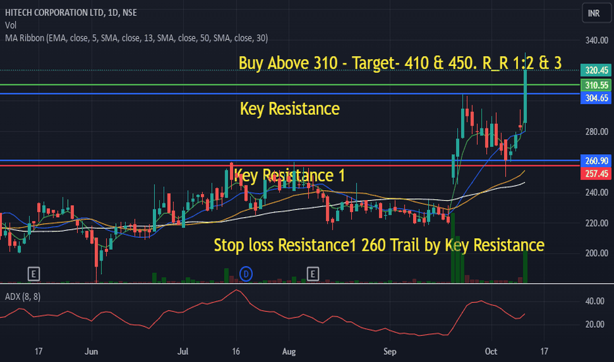
Task: Click the Oct date label on time axis
Action: (491, 351)
